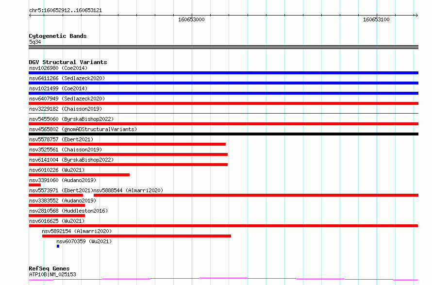
Task: Click the black nsv4565802 gnomAD variant bar
Action: tap(223, 134)
